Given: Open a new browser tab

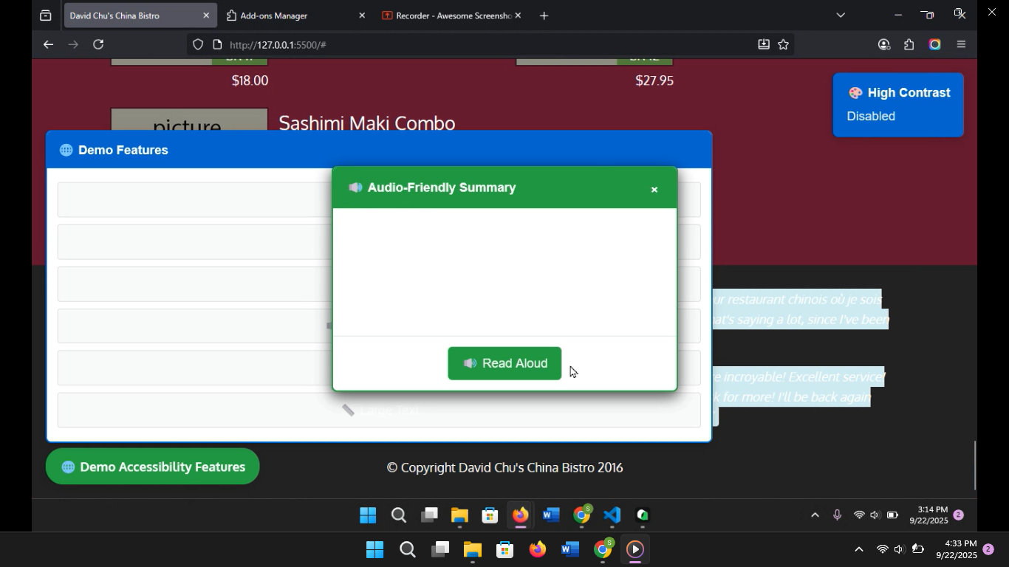Looking at the screenshot, I should tap(544, 16).
